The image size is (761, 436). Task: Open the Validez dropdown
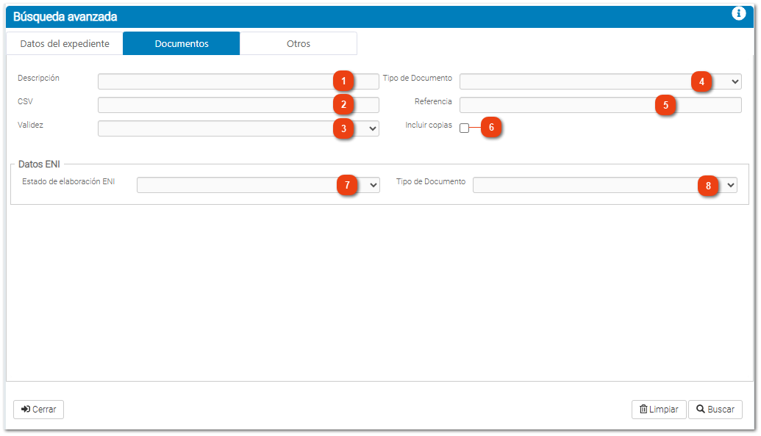[238, 128]
